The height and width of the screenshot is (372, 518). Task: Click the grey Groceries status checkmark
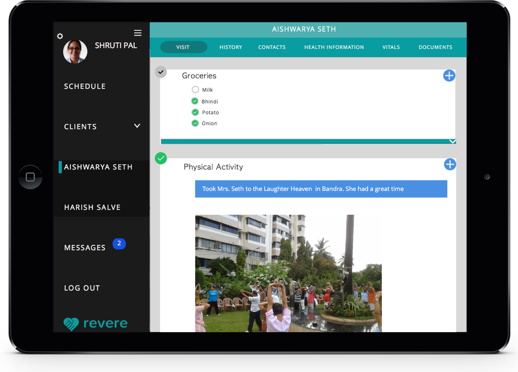(x=161, y=72)
